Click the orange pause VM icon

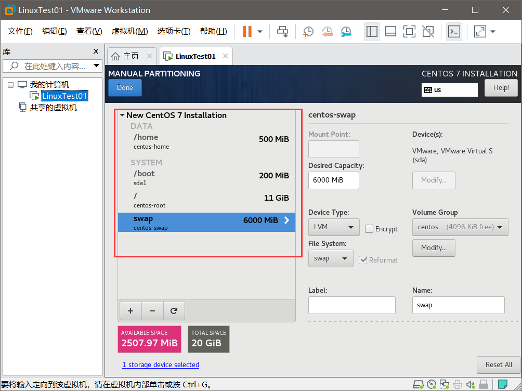(x=247, y=32)
